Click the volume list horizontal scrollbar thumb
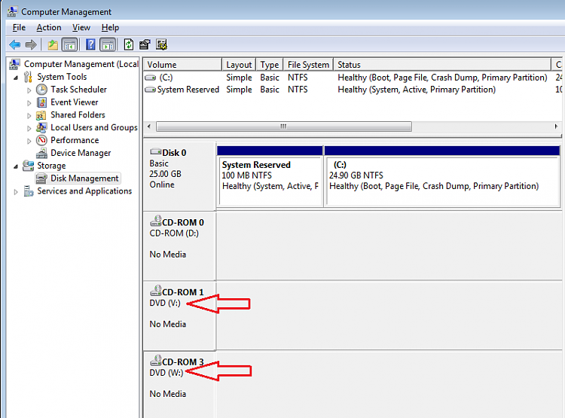 click(x=284, y=127)
